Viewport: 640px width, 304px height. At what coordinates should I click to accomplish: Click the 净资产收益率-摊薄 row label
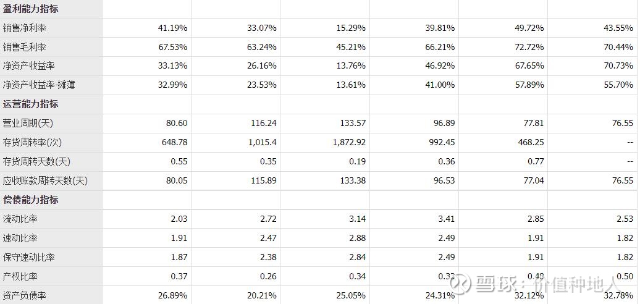(39, 85)
